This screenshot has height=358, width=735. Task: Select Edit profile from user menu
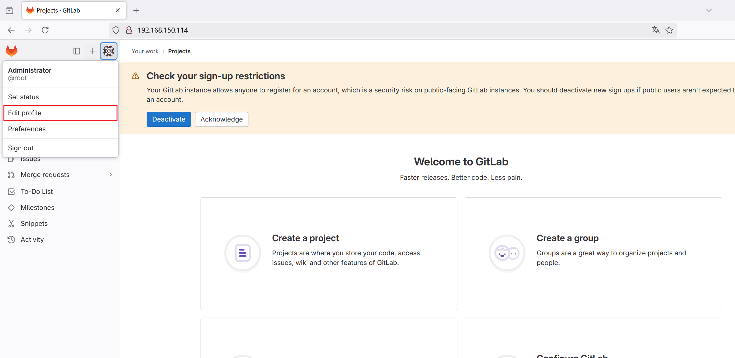coord(60,113)
